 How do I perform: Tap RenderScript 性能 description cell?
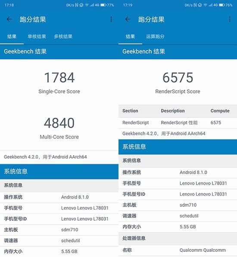(x=179, y=122)
